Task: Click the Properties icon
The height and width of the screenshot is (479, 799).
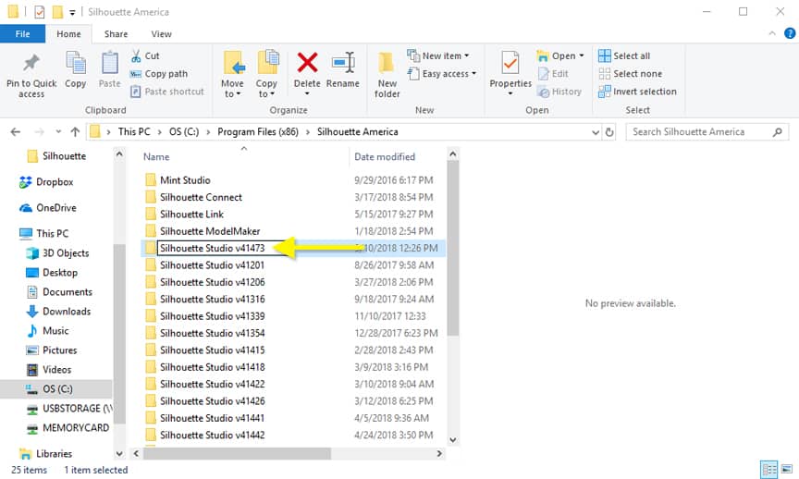Action: pos(510,63)
